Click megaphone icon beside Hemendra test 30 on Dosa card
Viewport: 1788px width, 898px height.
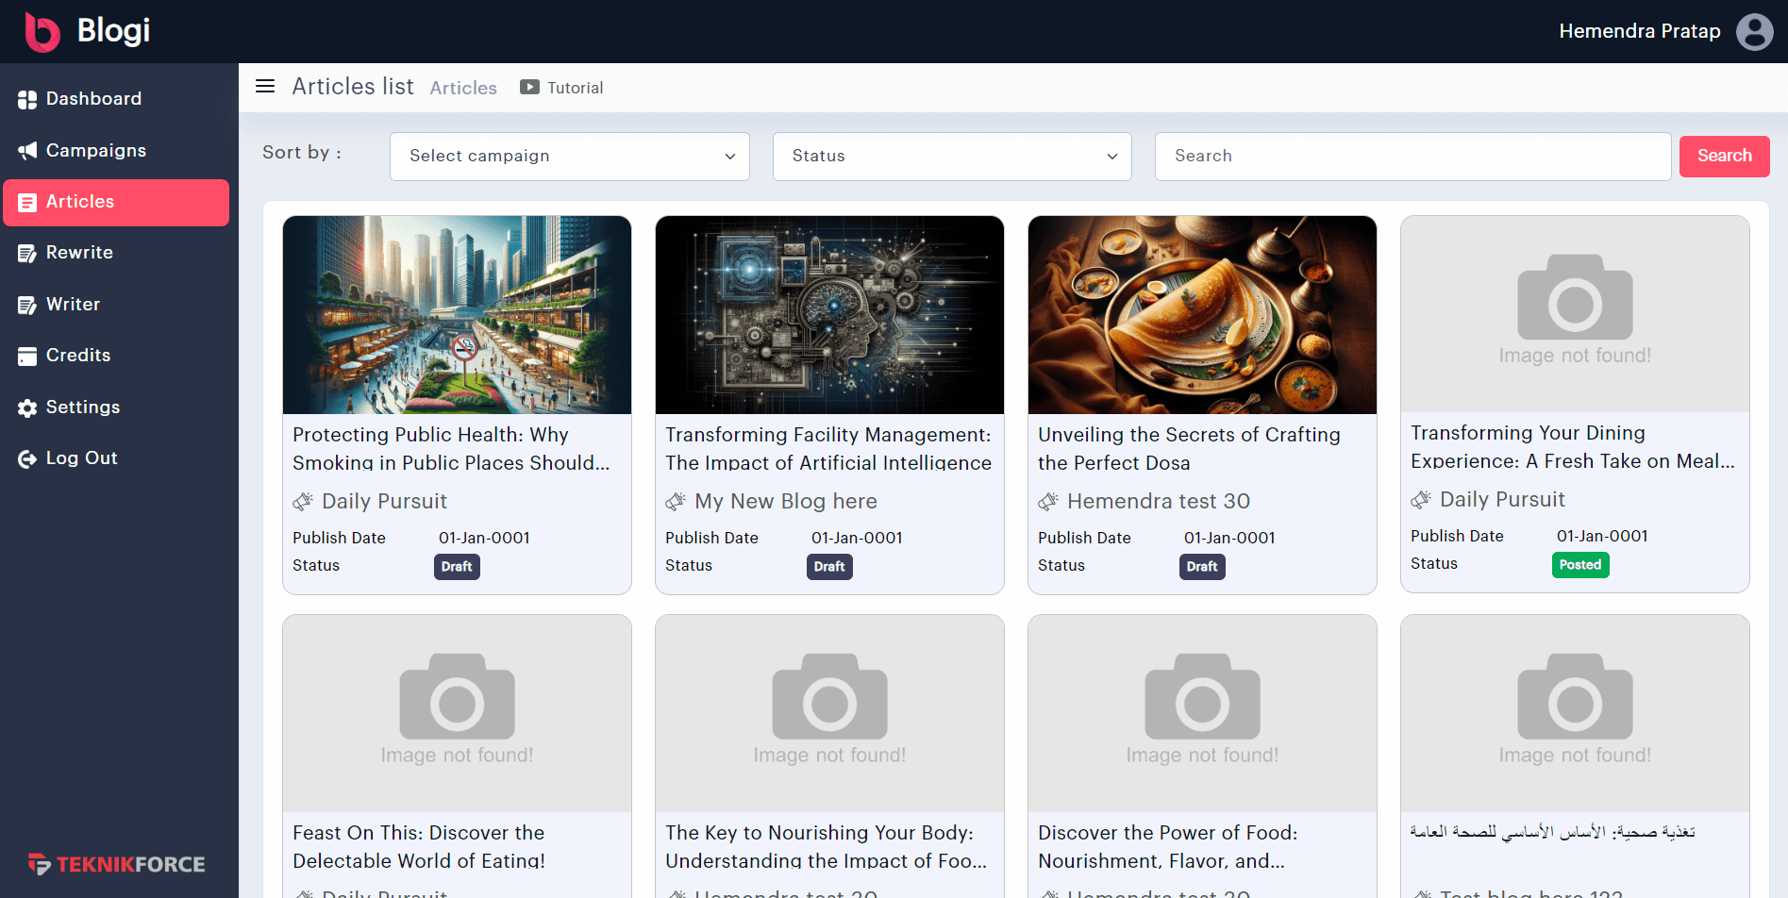pos(1048,502)
